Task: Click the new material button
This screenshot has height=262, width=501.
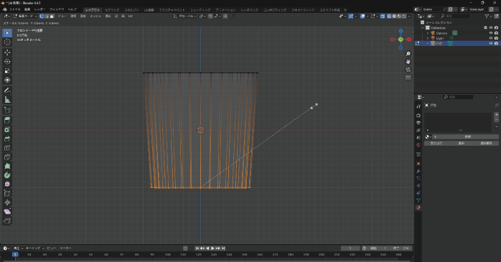Action: pos(467,137)
